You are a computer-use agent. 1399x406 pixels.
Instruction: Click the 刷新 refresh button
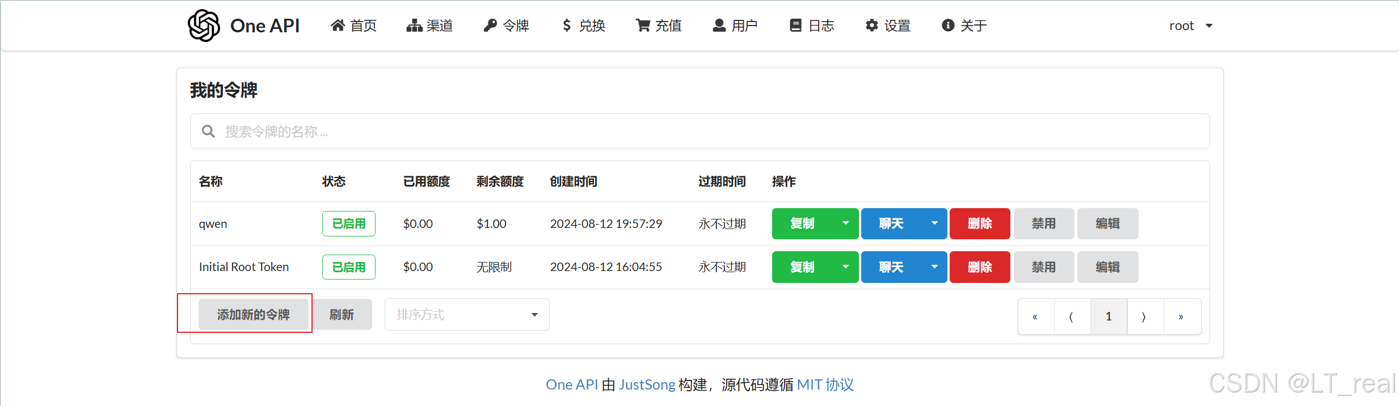click(342, 315)
